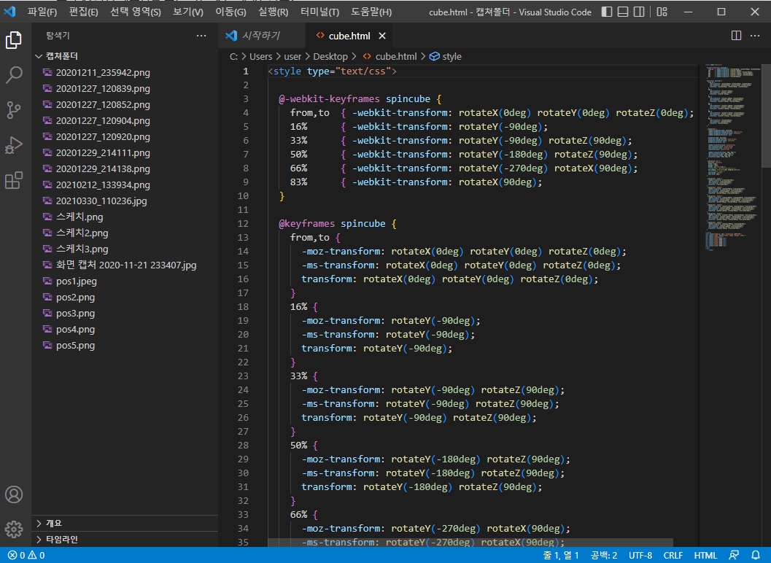Split the editor to the right
The image size is (771, 563).
coord(736,36)
